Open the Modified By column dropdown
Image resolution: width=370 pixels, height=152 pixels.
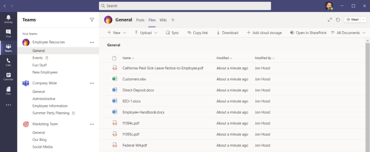pyautogui.click(x=265, y=58)
